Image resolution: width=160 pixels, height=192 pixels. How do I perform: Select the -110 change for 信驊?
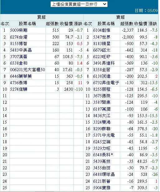point(79,89)
